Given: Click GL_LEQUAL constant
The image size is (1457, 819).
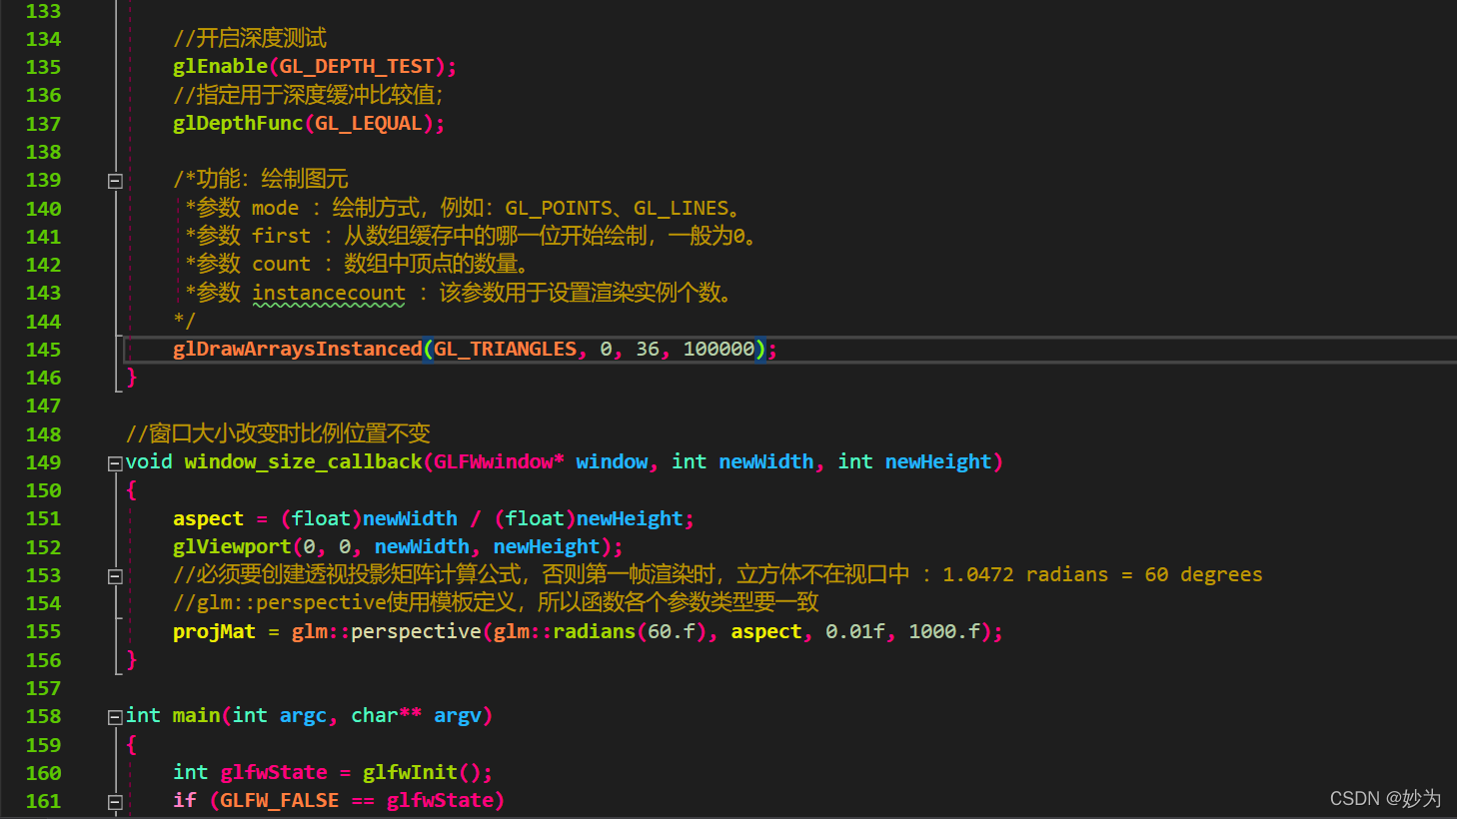Looking at the screenshot, I should tap(369, 123).
